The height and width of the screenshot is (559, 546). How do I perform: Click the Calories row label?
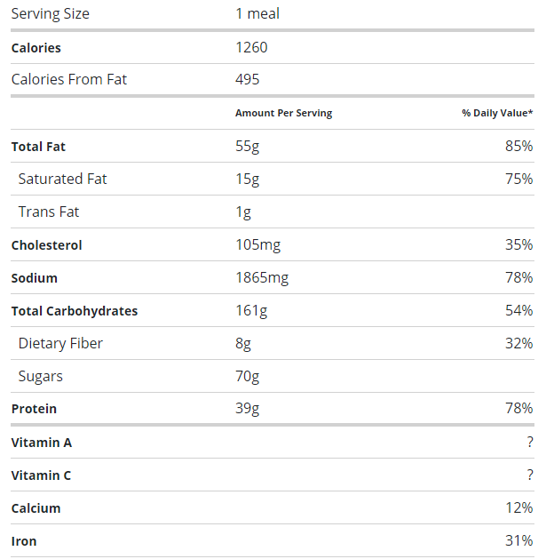click(x=36, y=48)
